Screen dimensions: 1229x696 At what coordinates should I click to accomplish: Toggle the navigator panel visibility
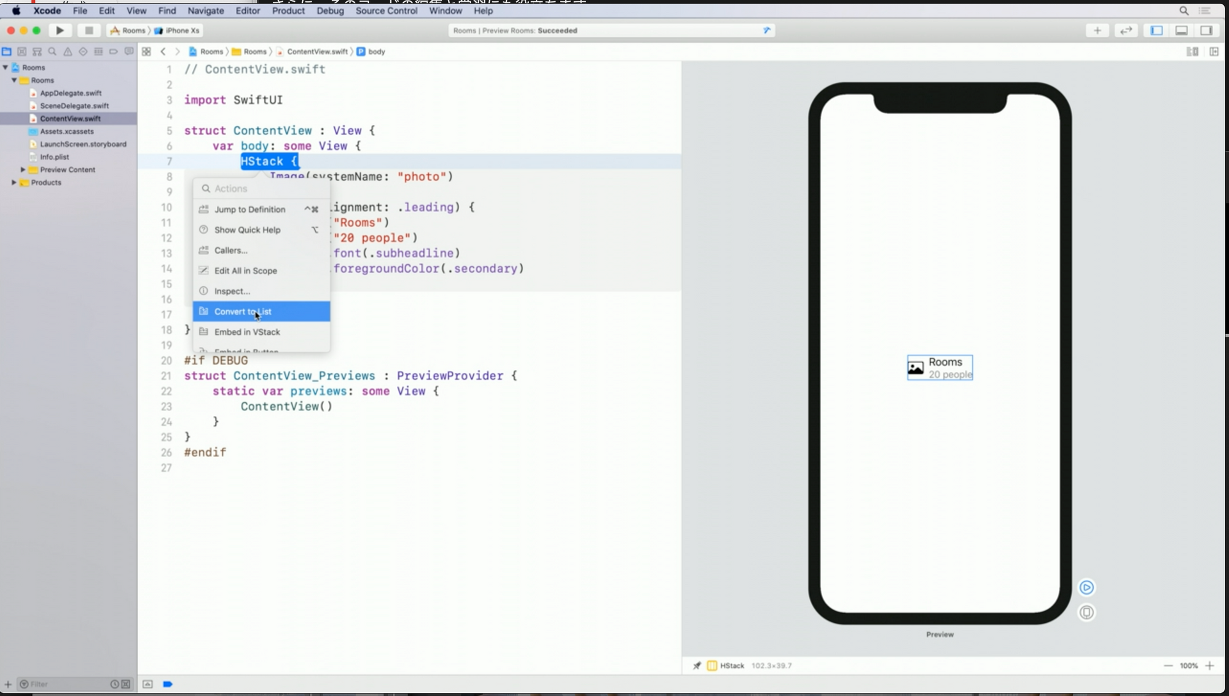(1156, 30)
